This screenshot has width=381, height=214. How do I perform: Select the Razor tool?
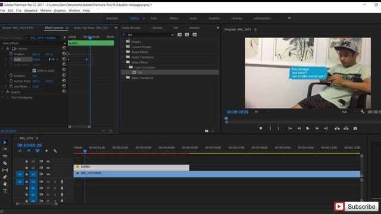5,163
